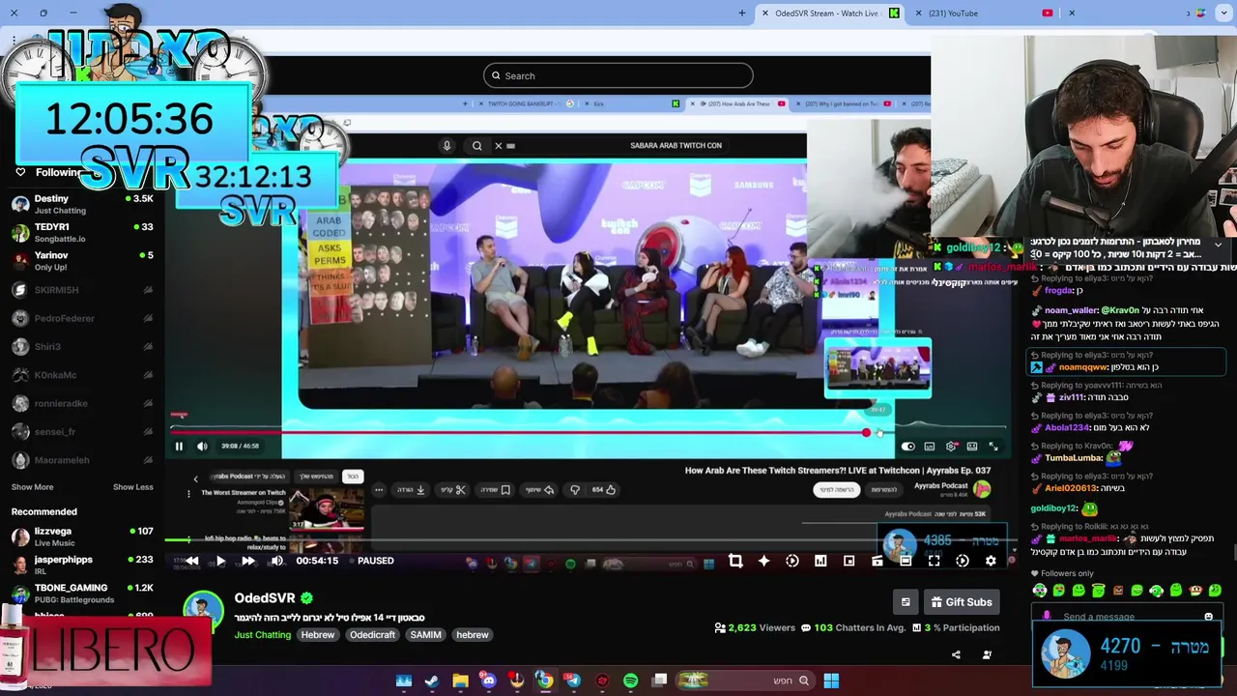Click the white subscribe button by Ayyrabs Podcast
Viewport: 1237px width, 696px height.
(x=837, y=490)
